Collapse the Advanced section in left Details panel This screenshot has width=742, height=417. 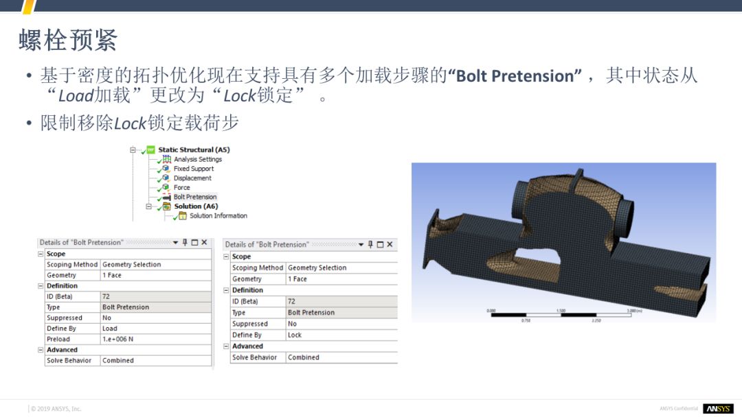tap(41, 350)
